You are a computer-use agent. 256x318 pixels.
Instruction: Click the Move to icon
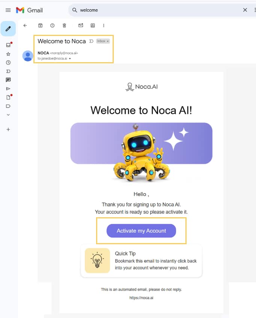[x=93, y=25]
